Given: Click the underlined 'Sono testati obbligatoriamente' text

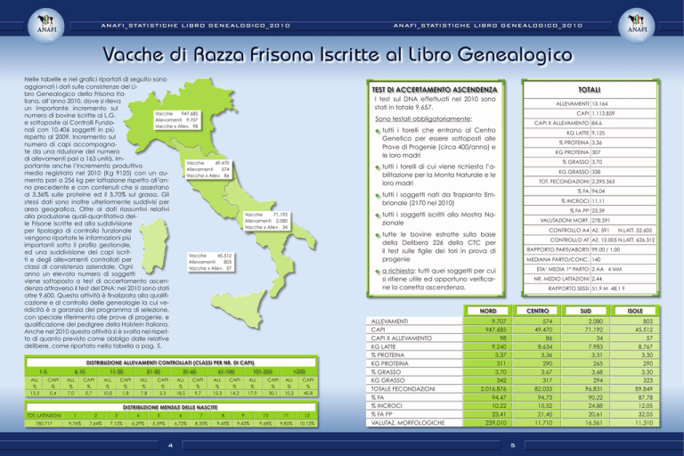Looking at the screenshot, I should click(423, 118).
